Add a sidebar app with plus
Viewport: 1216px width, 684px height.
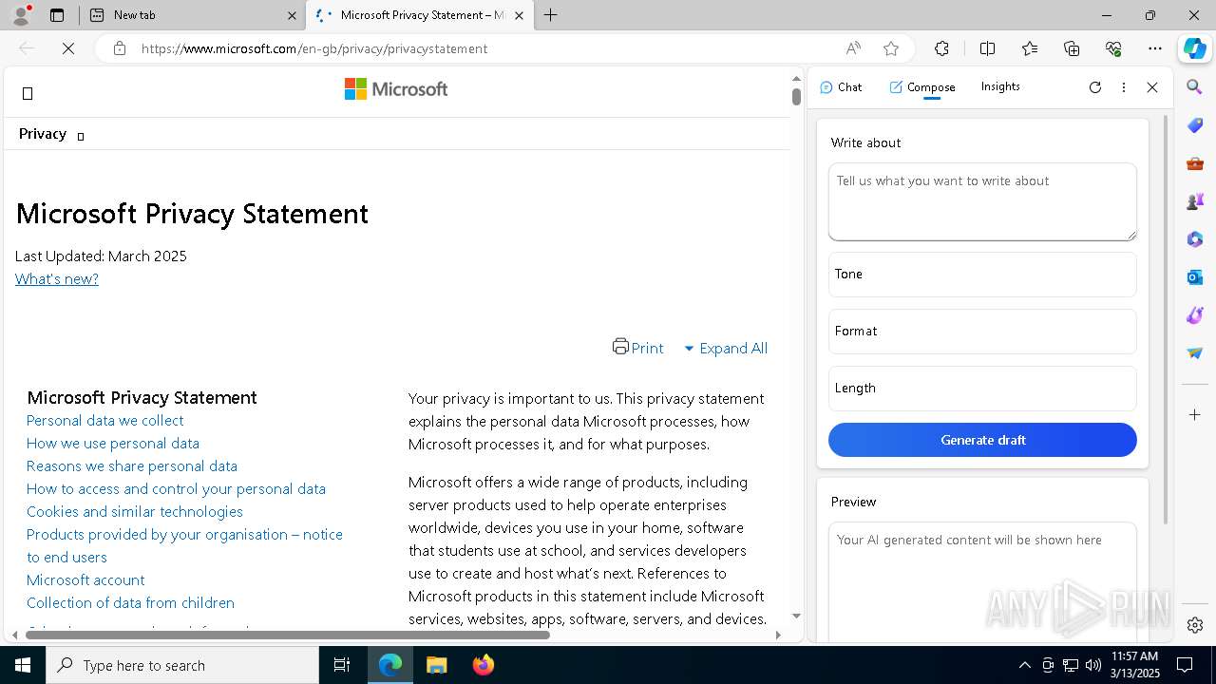(x=1195, y=414)
